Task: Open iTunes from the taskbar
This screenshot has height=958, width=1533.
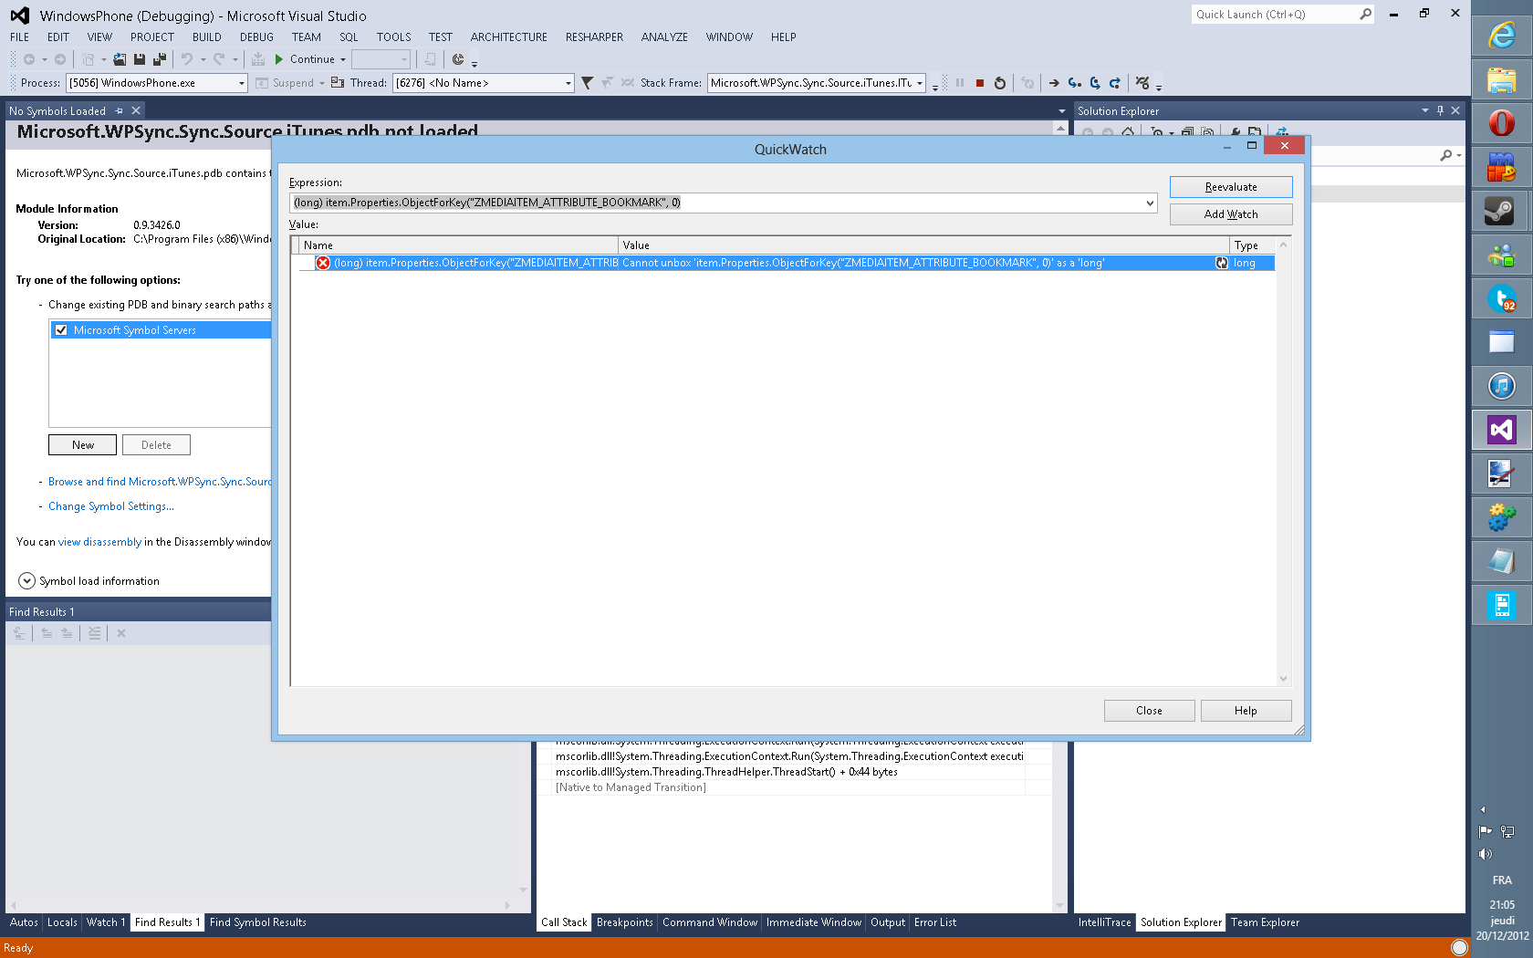Action: (x=1502, y=386)
